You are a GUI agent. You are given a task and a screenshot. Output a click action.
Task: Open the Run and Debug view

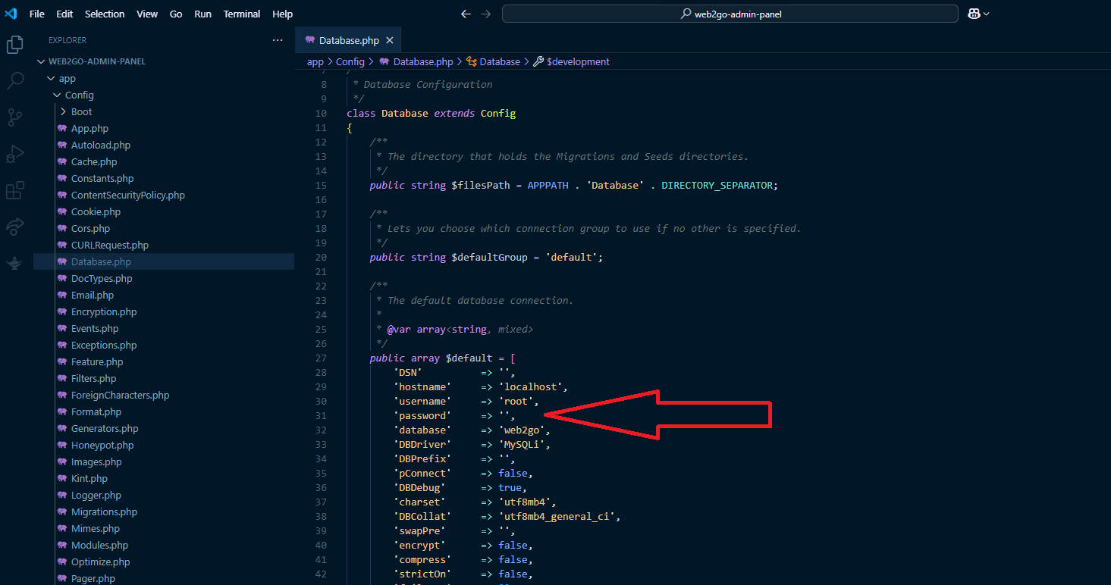click(14, 154)
